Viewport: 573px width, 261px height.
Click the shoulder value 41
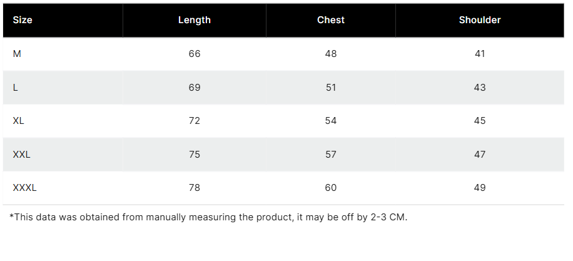click(x=480, y=54)
